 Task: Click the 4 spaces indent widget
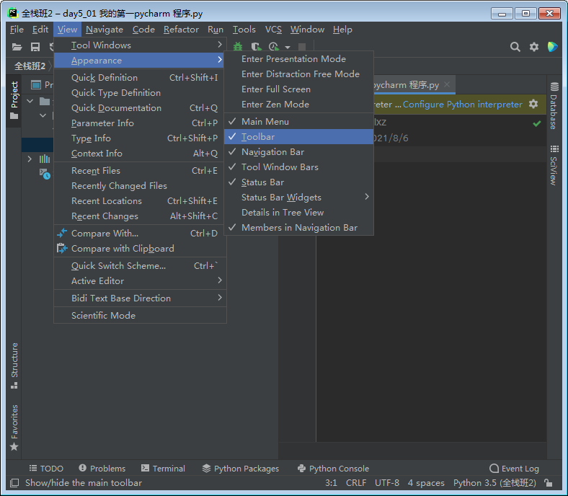[x=426, y=483]
